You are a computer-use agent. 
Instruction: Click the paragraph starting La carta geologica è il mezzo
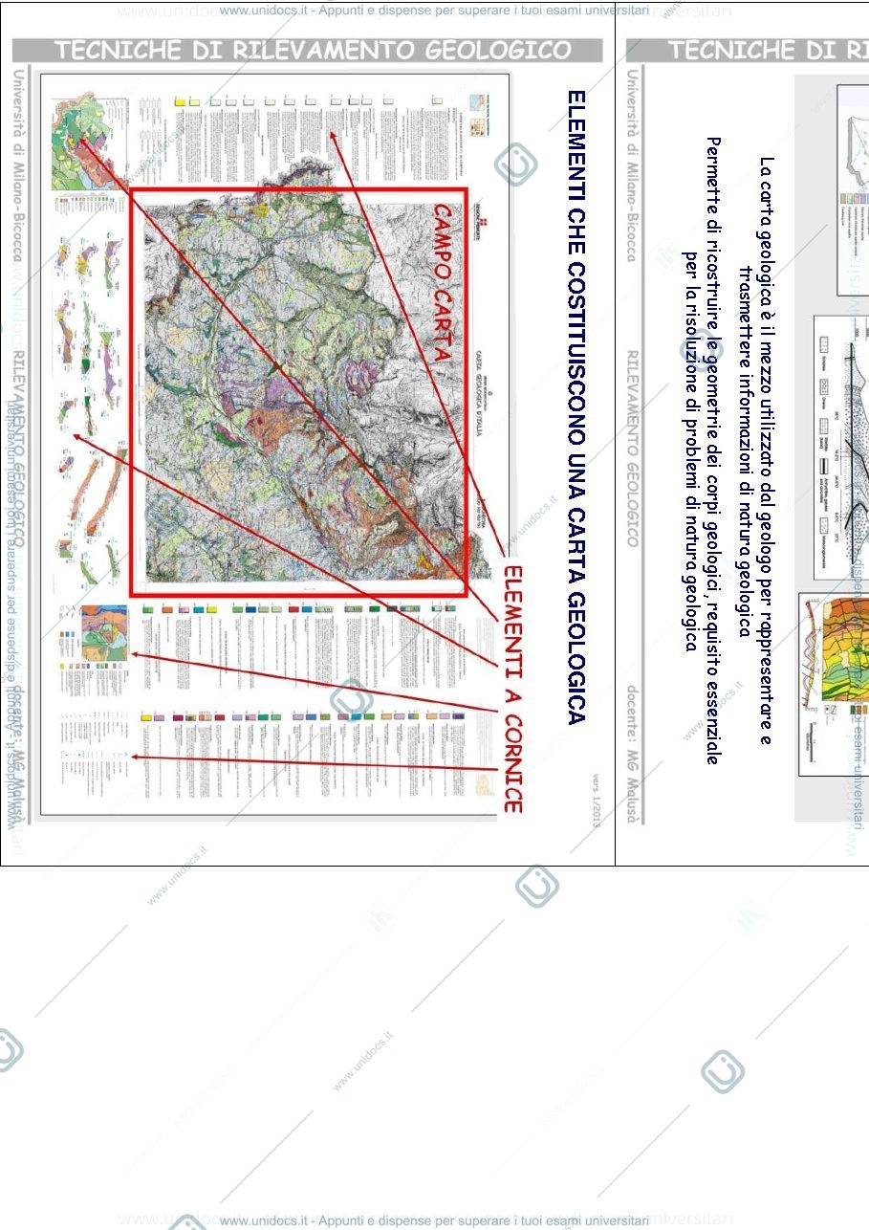click(756, 451)
